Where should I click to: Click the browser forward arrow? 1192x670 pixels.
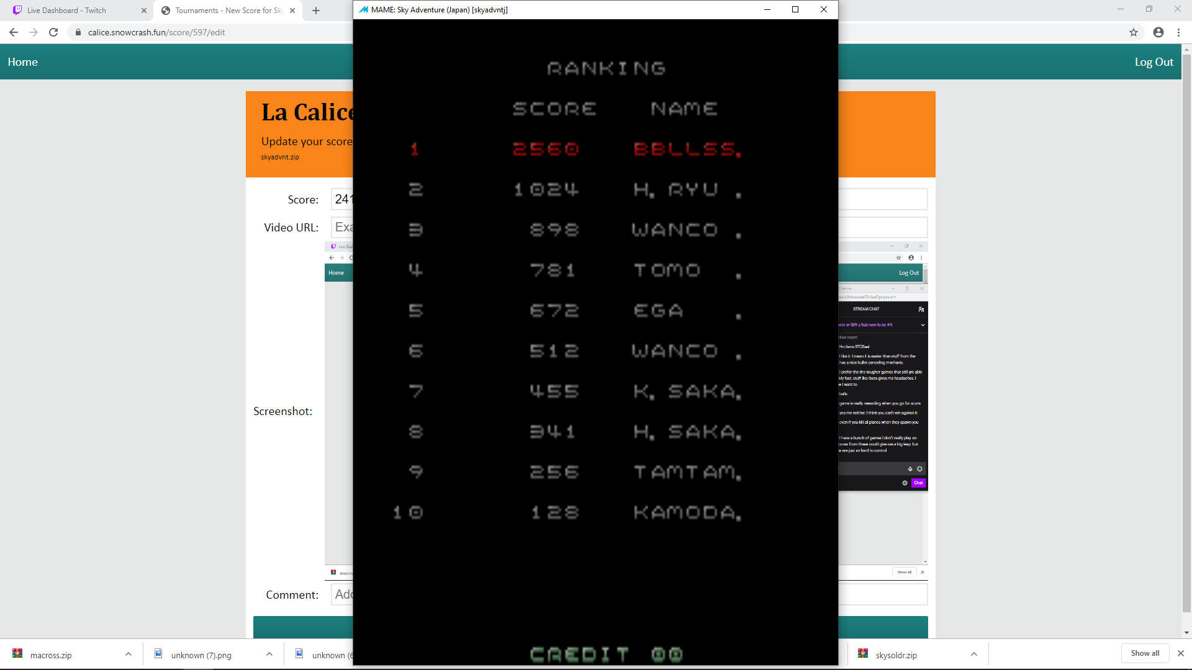click(x=34, y=32)
